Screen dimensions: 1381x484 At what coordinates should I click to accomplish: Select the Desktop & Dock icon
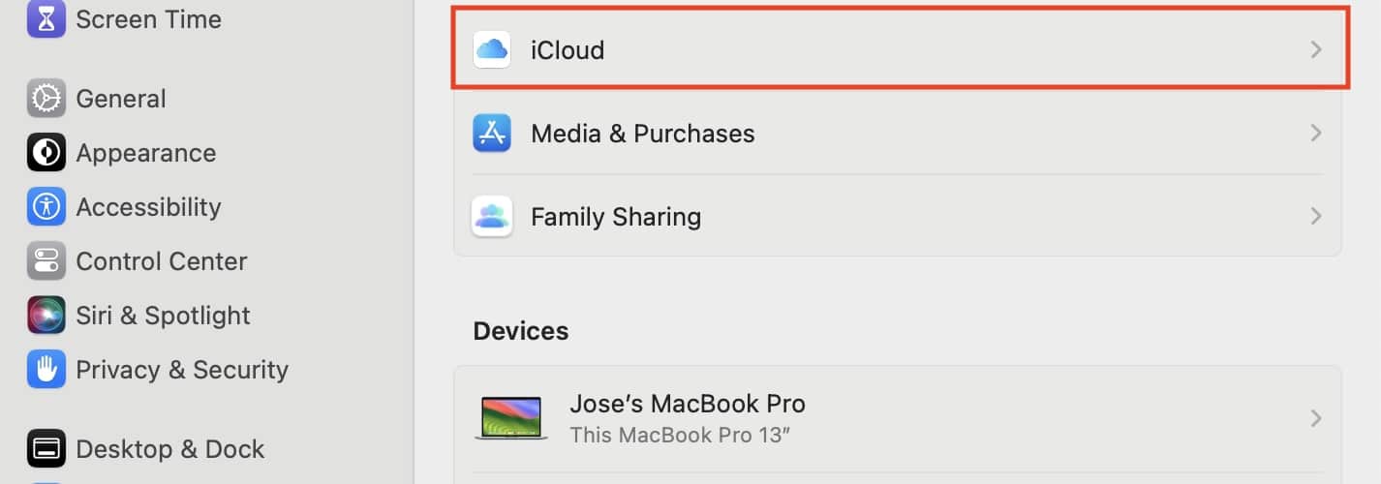(46, 449)
